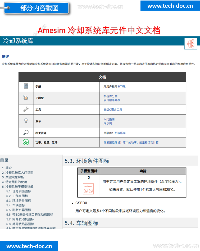
Task: Click the 目录 contents heading
Action: pyautogui.click(x=4, y=160)
